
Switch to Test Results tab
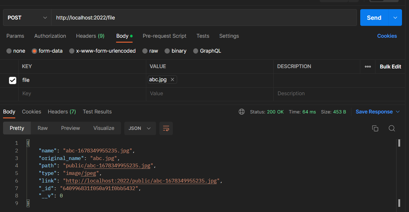pyautogui.click(x=97, y=112)
